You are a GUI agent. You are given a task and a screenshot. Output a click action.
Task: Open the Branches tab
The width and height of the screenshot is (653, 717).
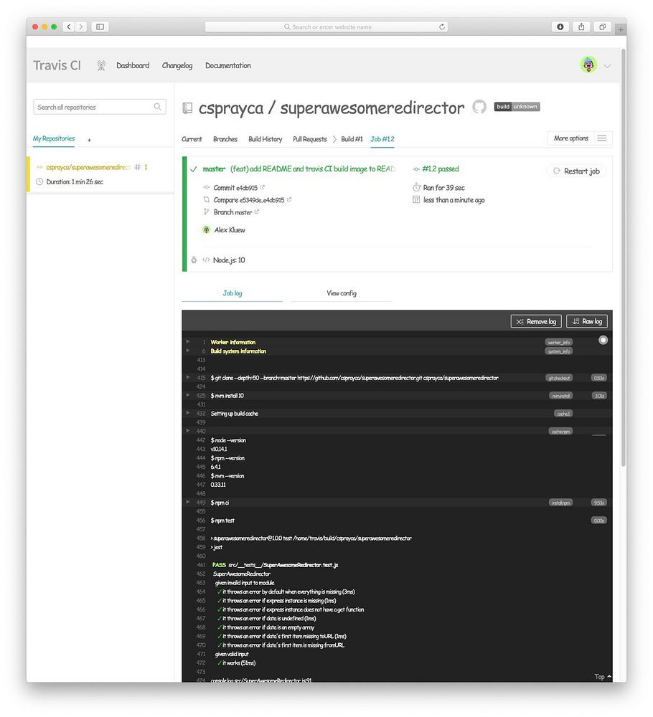225,139
